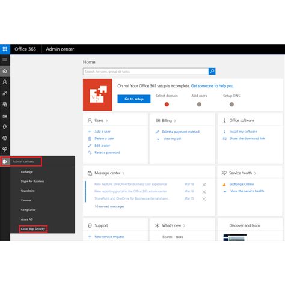Image resolution: width=285 pixels, height=285 pixels.
Task: Open the Groups sidebar icon
Action: tap(5, 93)
